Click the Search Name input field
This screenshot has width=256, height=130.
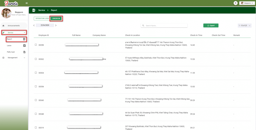165,25
